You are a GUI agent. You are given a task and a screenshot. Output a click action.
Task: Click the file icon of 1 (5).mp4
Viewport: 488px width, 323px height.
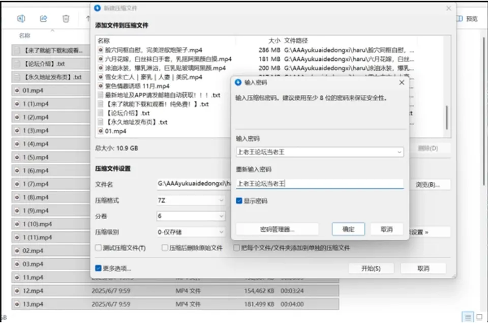17,157
